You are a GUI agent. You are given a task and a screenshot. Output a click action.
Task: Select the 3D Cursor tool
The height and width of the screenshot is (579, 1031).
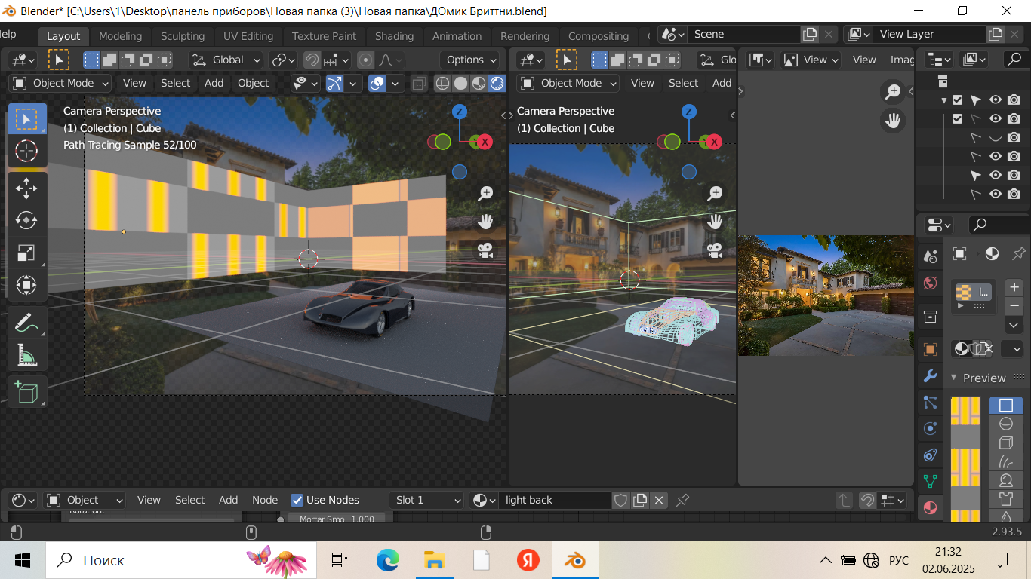tap(26, 151)
